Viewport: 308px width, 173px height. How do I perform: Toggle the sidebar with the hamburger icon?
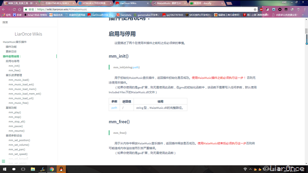[x=4, y=161]
